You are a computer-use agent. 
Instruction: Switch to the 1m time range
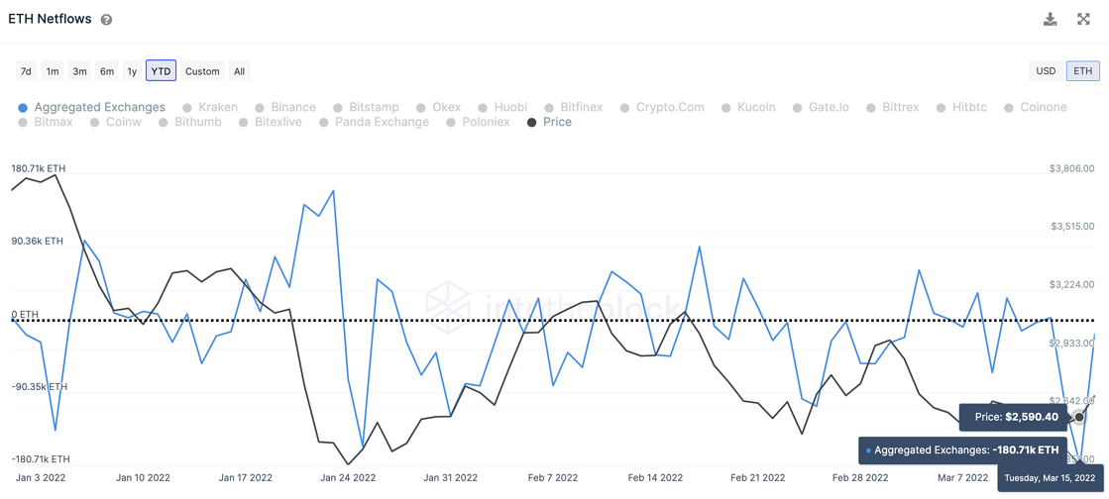(53, 71)
